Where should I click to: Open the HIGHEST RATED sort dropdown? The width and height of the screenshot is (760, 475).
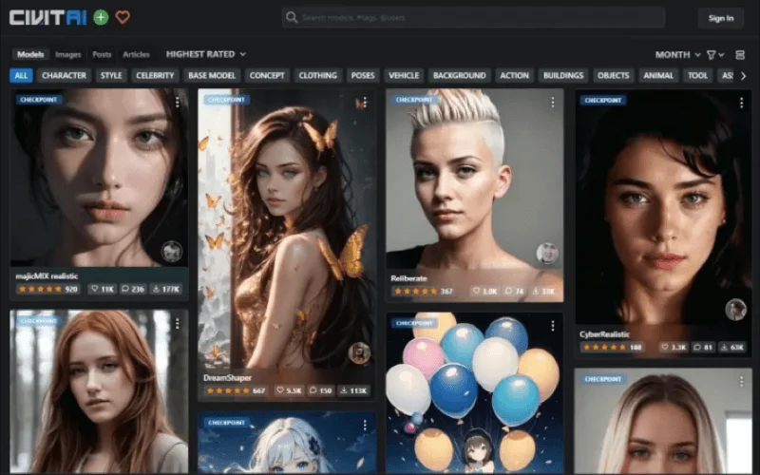pos(205,55)
